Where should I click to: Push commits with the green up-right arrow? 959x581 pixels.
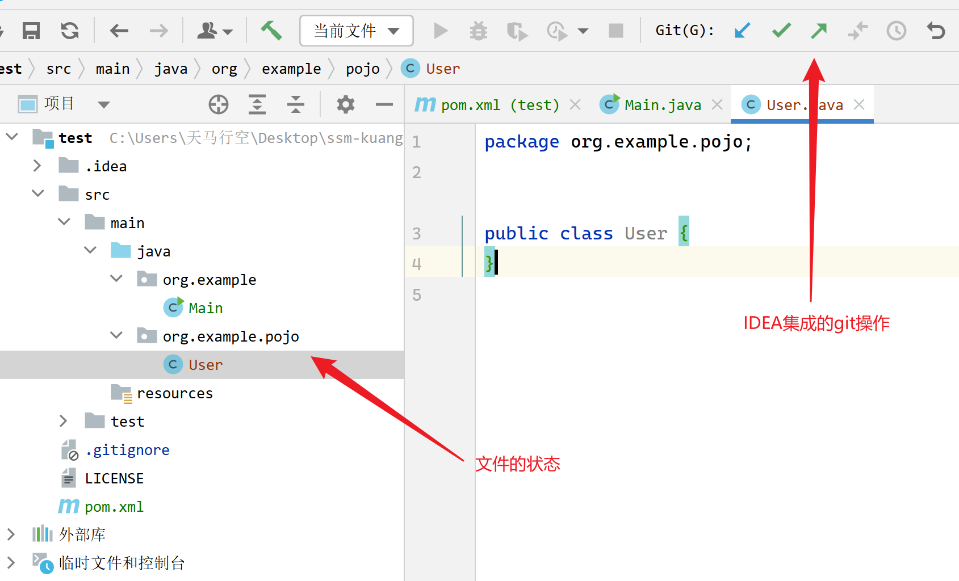click(x=819, y=31)
